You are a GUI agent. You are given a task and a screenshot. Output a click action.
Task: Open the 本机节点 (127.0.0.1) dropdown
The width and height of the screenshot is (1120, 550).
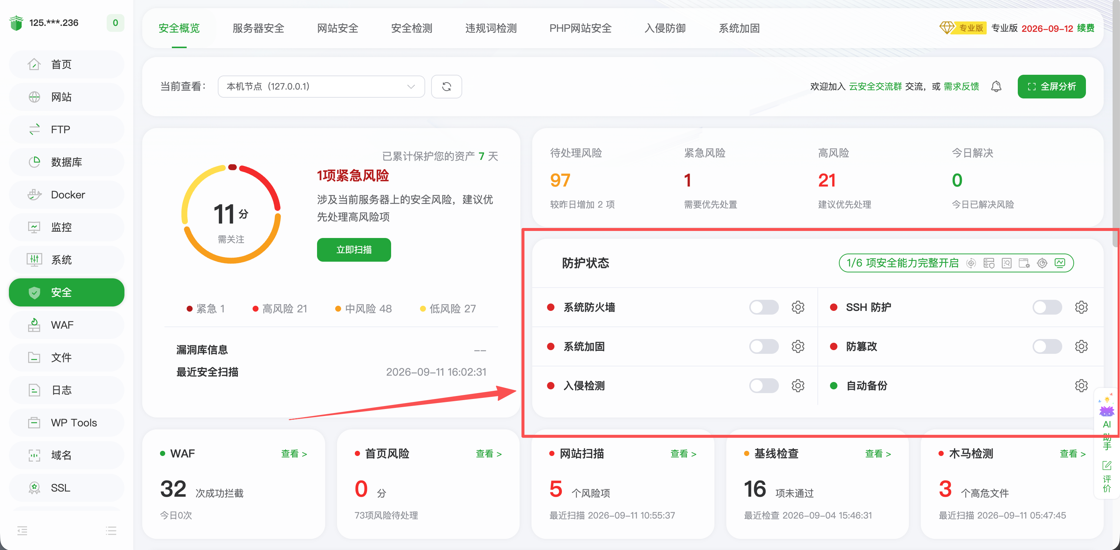(321, 87)
